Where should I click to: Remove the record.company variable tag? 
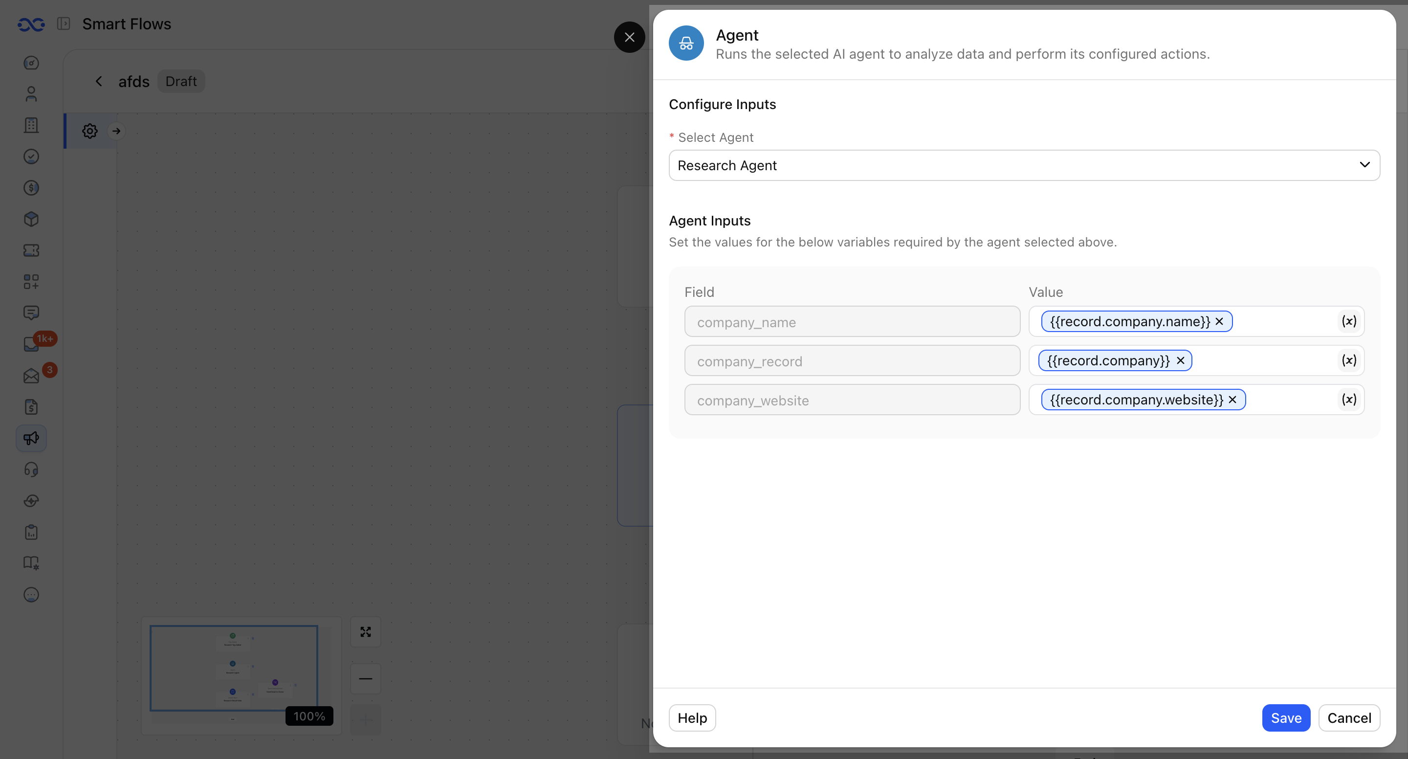(1180, 360)
